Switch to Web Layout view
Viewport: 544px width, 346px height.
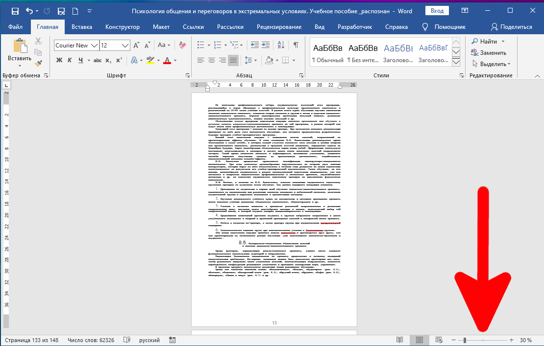coord(439,340)
